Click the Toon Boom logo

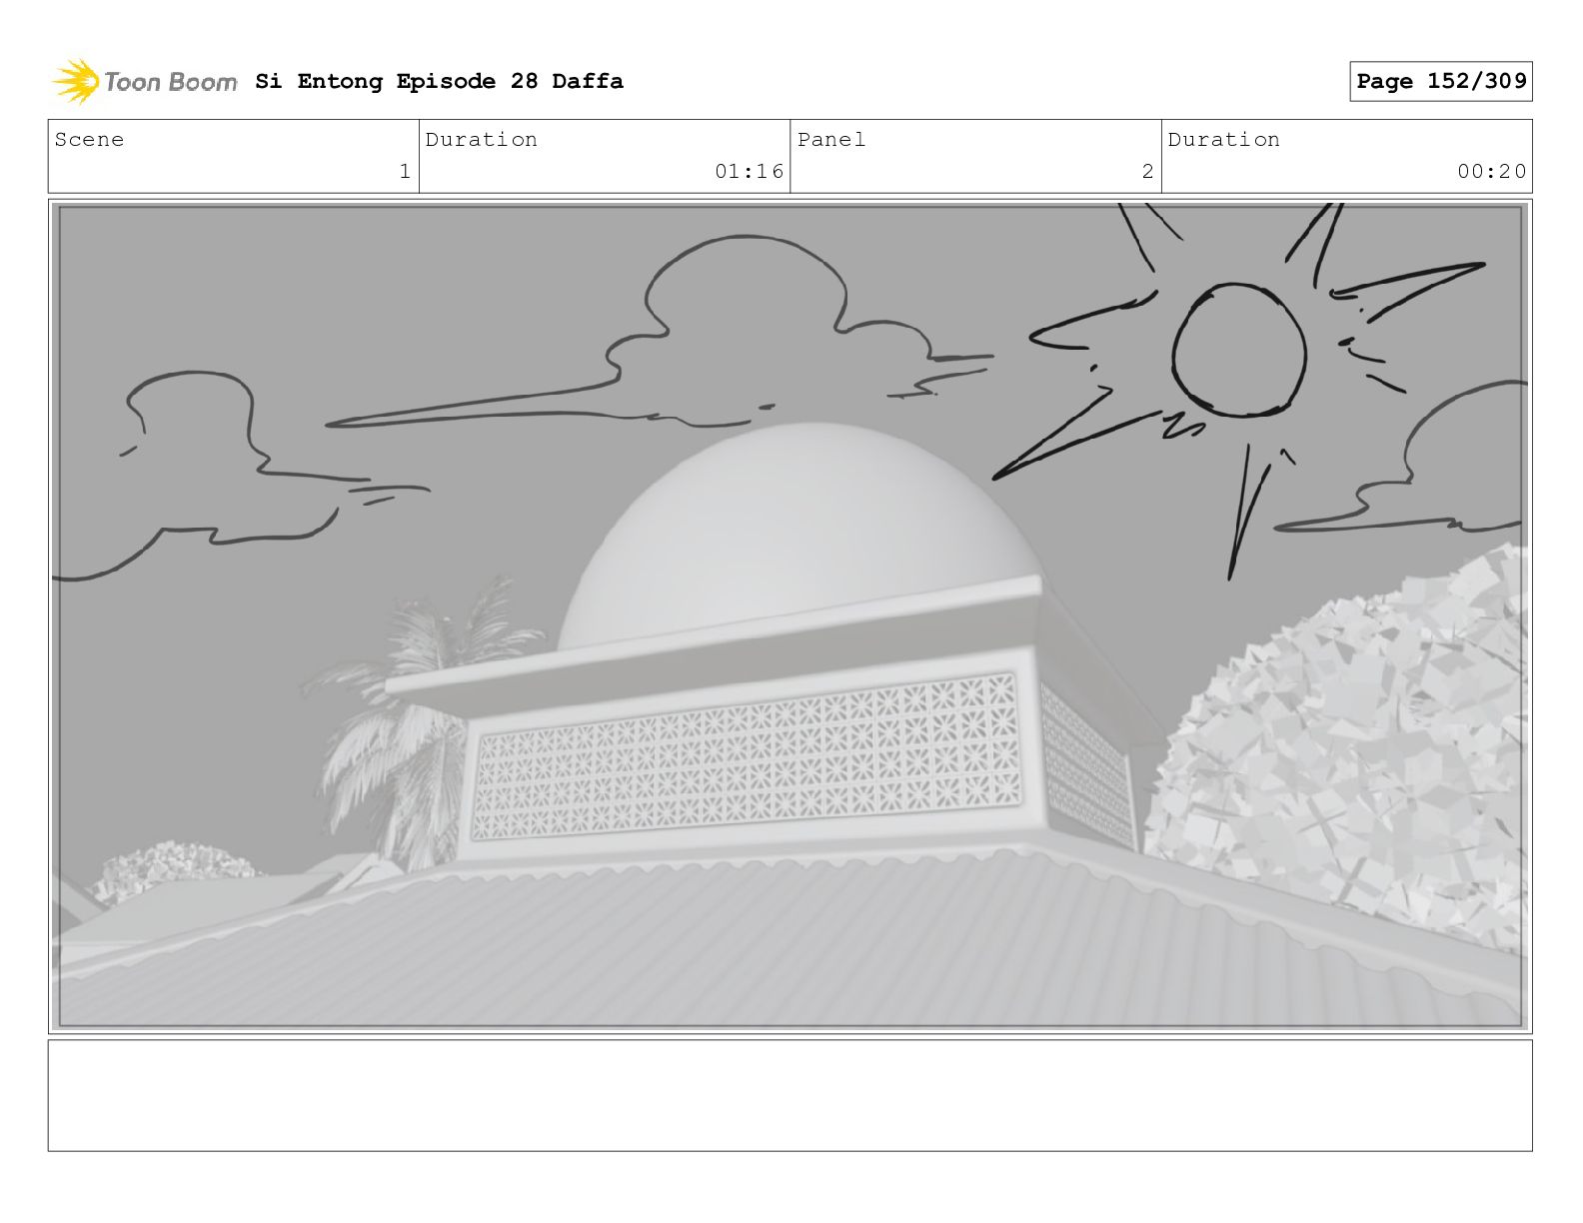point(145,81)
